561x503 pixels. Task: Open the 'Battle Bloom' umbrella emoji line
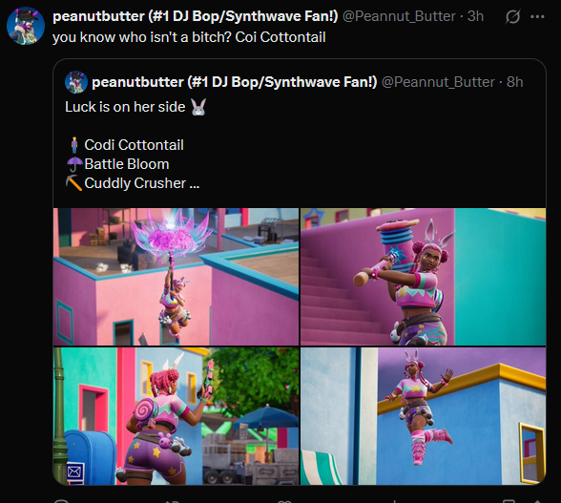pos(118,164)
